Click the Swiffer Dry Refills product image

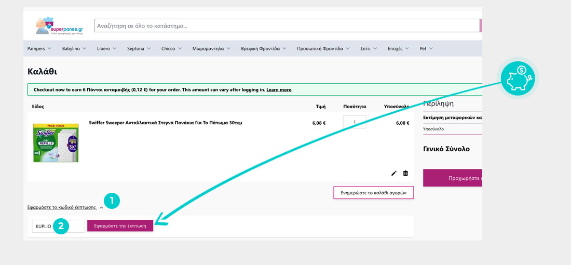[56, 143]
